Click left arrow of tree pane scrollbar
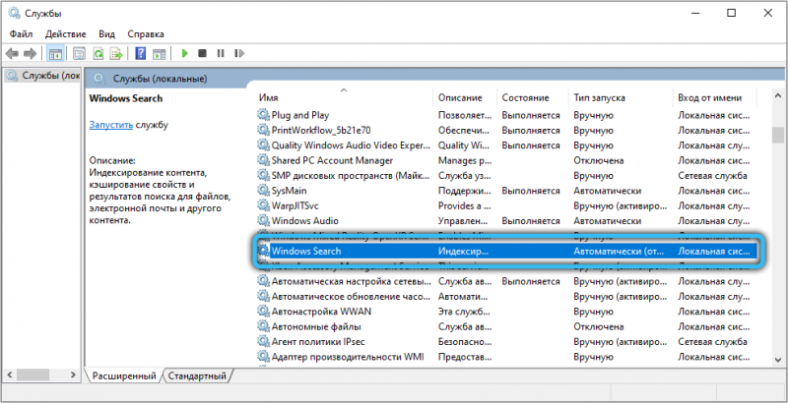The width and height of the screenshot is (788, 403). pyautogui.click(x=9, y=374)
